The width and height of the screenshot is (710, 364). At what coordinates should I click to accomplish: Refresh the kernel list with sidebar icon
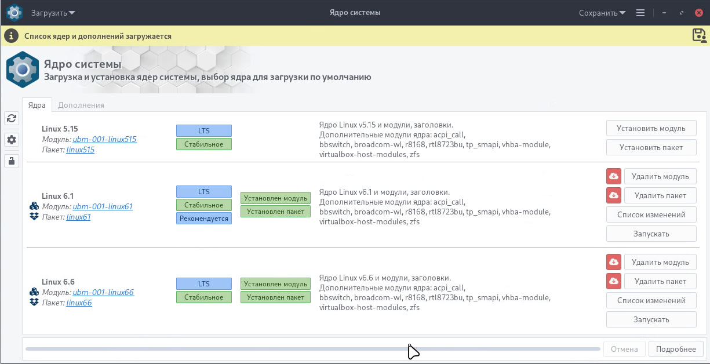pyautogui.click(x=12, y=118)
